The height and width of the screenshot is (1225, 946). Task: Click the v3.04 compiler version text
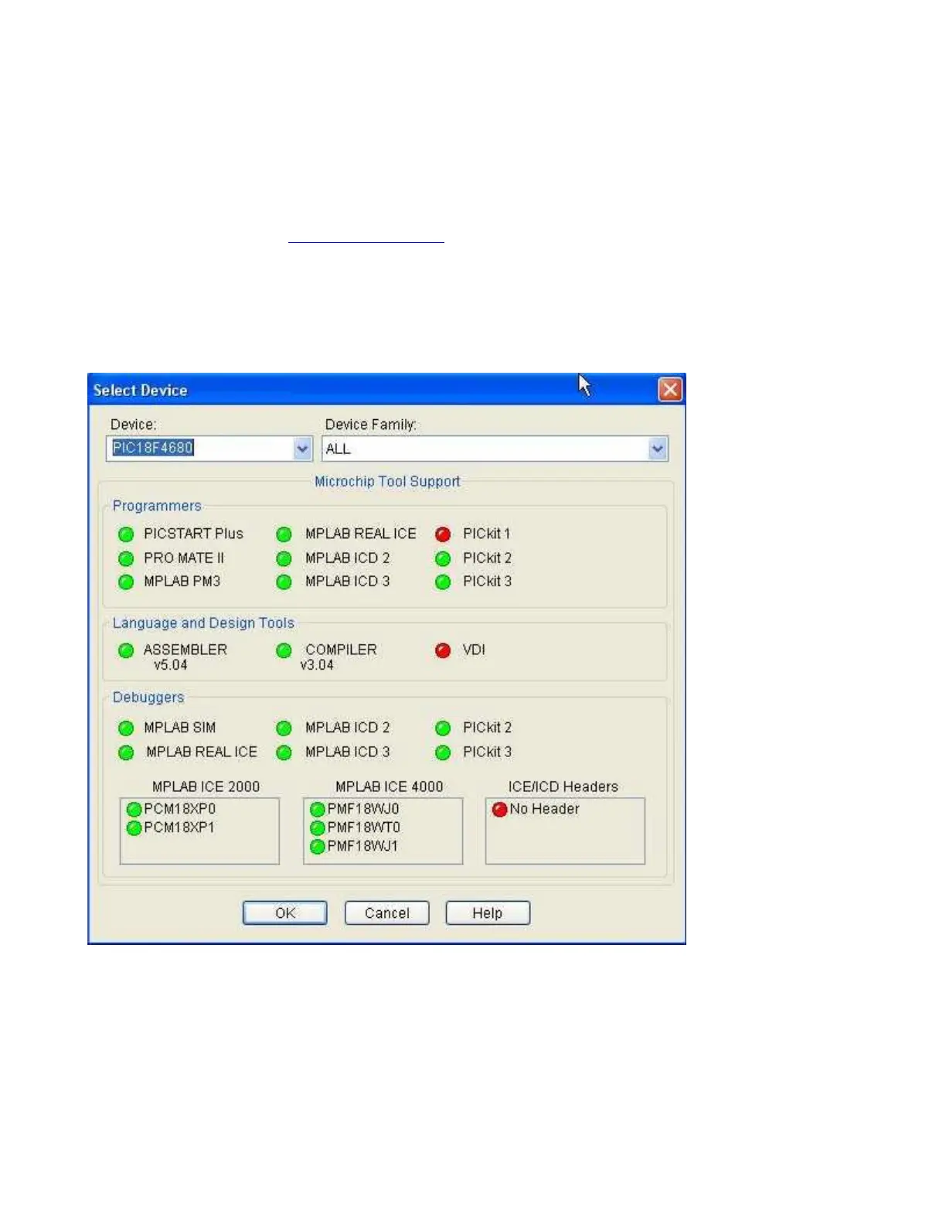coord(317,665)
